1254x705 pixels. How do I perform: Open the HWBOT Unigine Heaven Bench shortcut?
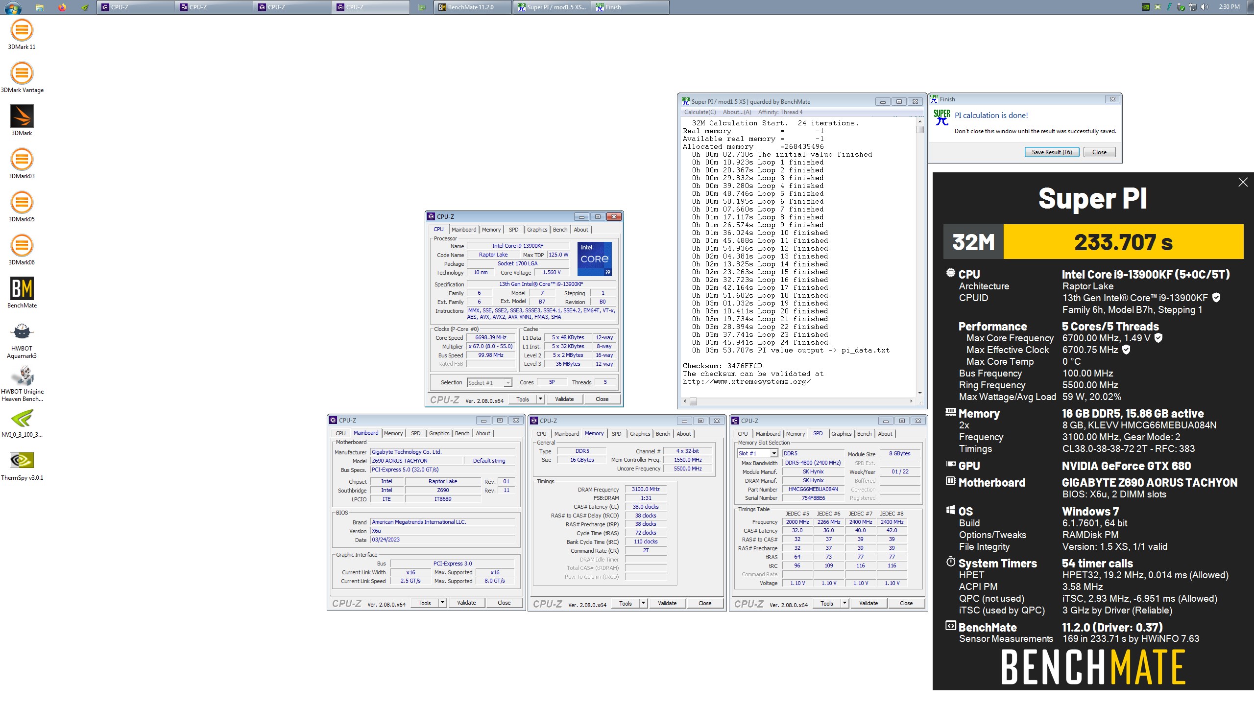pos(22,384)
